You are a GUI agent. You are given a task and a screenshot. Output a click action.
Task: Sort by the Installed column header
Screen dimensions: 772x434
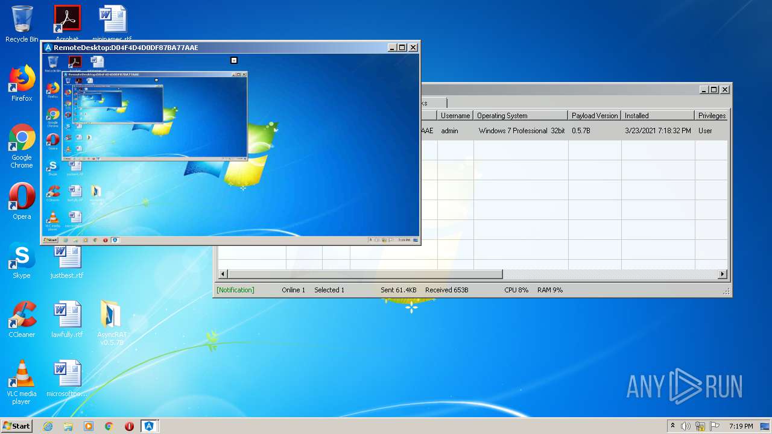pos(658,115)
